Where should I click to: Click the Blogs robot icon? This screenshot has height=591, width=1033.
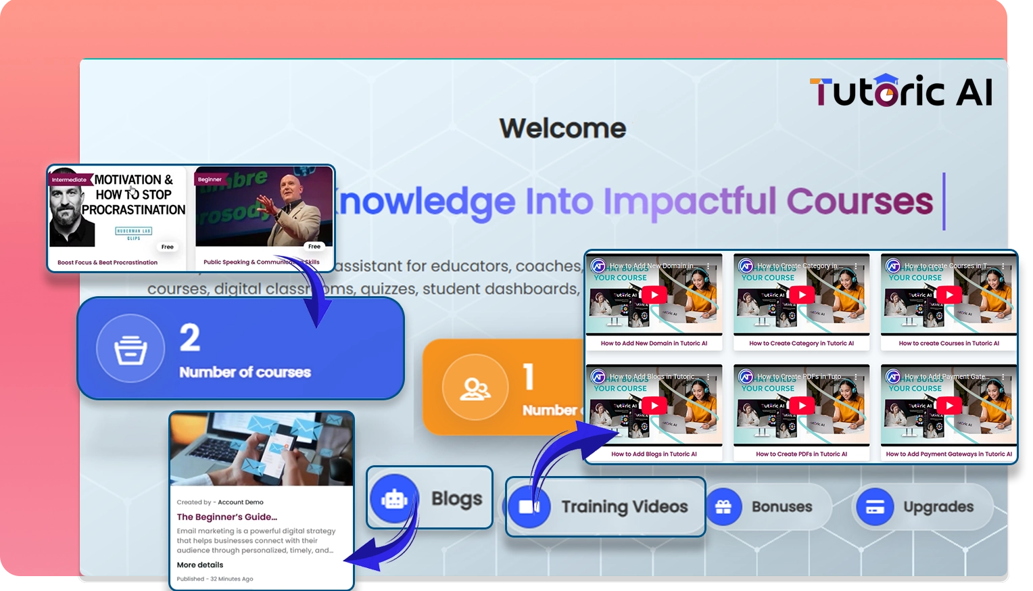[394, 498]
